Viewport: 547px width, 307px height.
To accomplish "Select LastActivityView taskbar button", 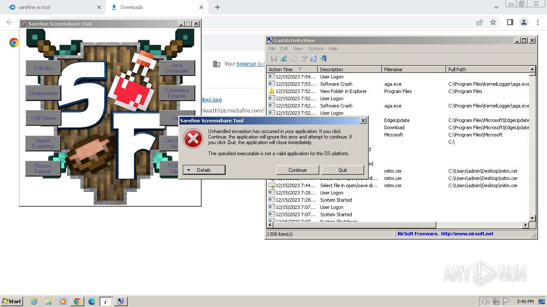I will point(121,301).
